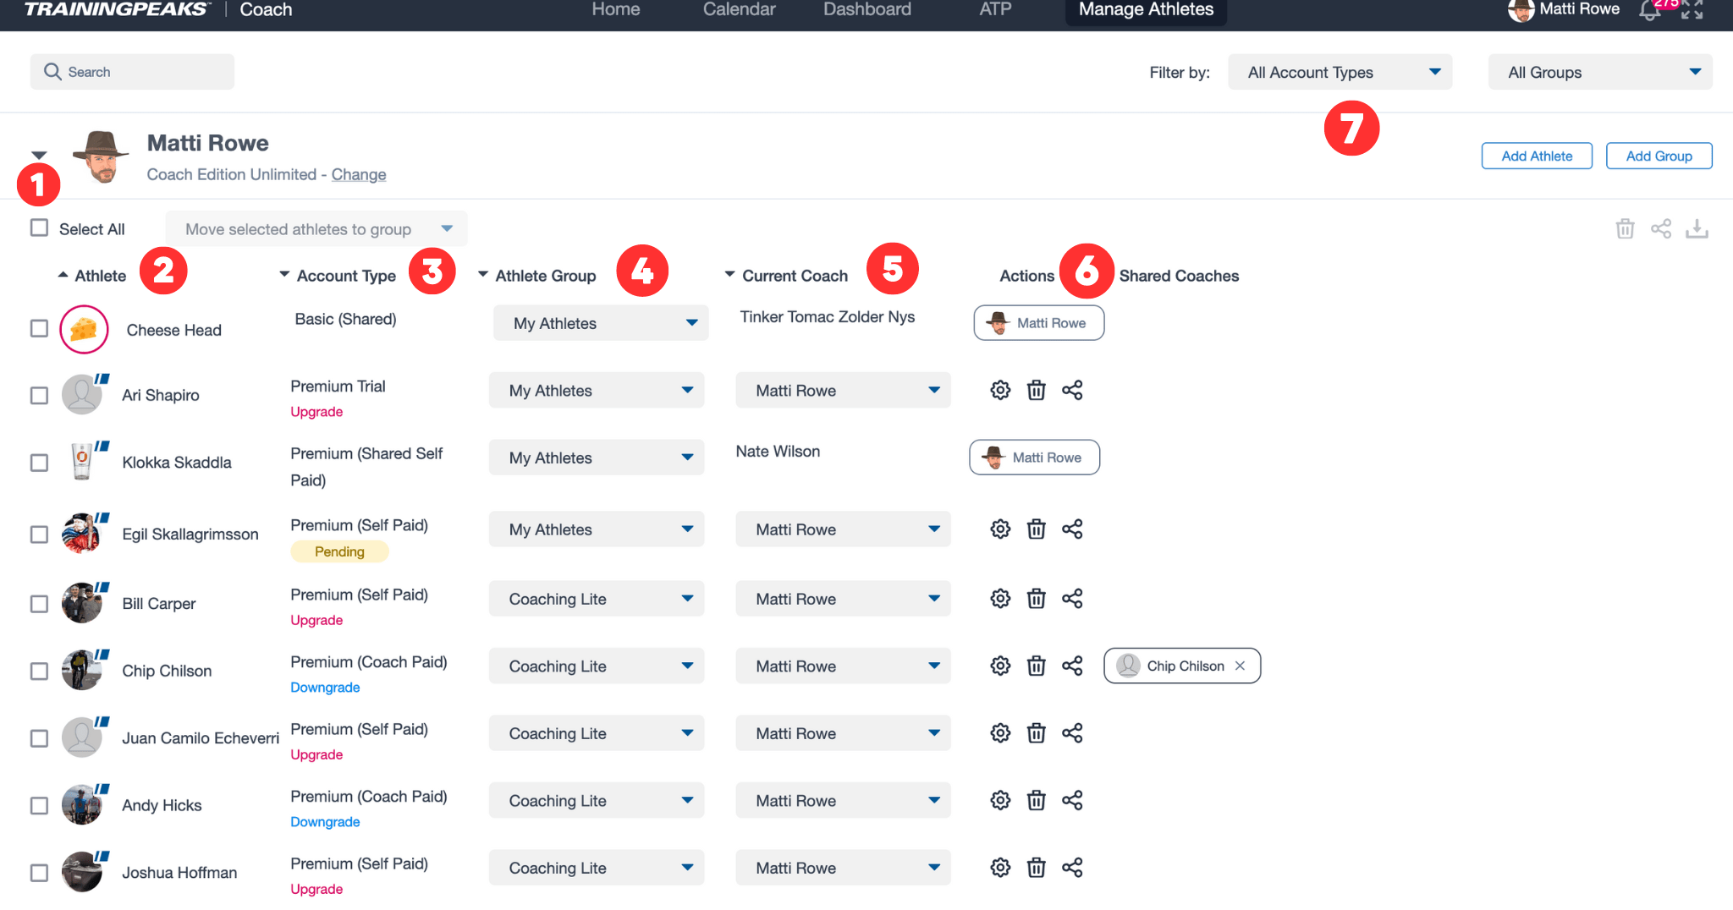The height and width of the screenshot is (910, 1733).
Task: Open Dashboard in the top navigation
Action: [x=866, y=9]
